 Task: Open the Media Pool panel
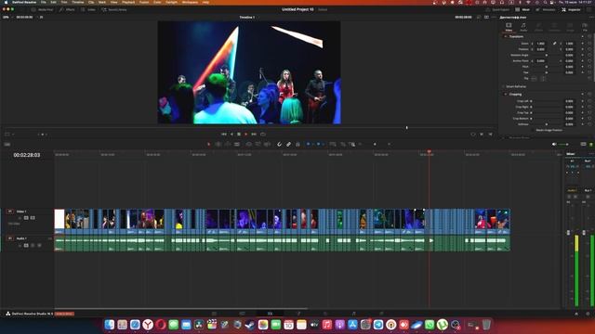pyautogui.click(x=42, y=9)
